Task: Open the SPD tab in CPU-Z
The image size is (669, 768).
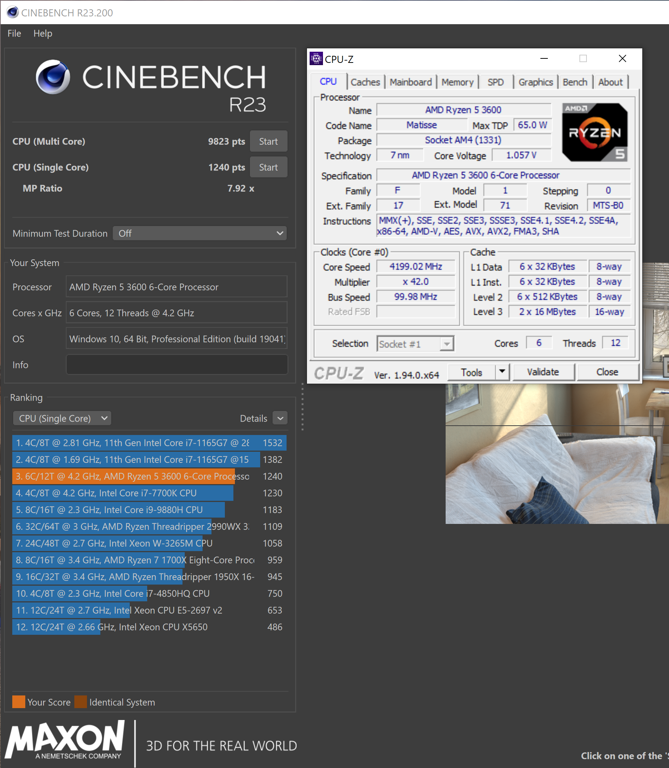Action: (x=496, y=82)
